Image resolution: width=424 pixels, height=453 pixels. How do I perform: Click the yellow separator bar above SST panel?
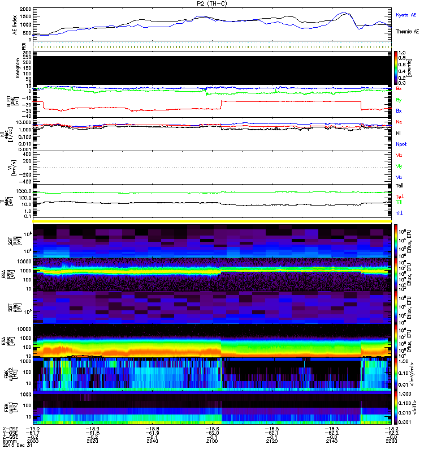212,221
